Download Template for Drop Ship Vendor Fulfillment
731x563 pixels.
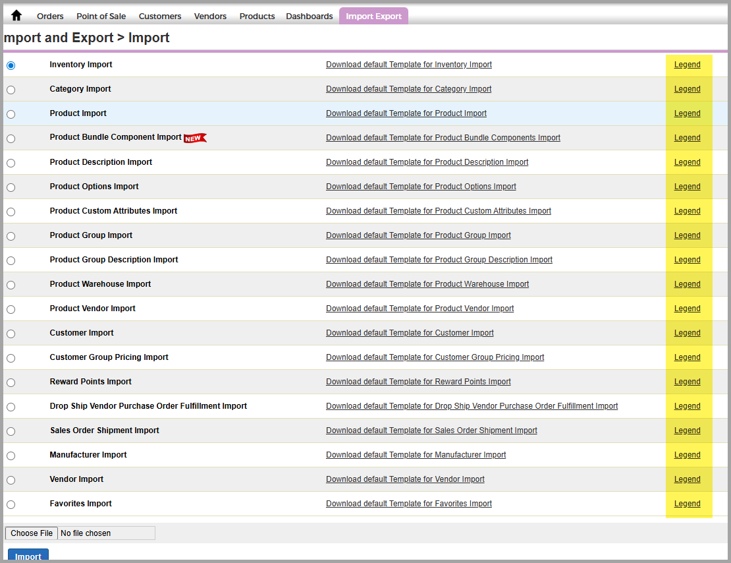click(472, 405)
